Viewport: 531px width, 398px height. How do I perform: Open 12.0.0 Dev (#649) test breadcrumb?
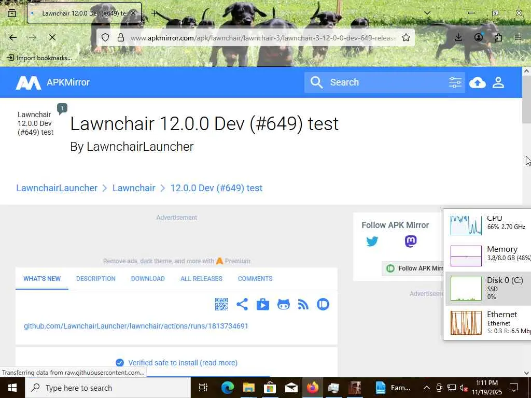(216, 188)
